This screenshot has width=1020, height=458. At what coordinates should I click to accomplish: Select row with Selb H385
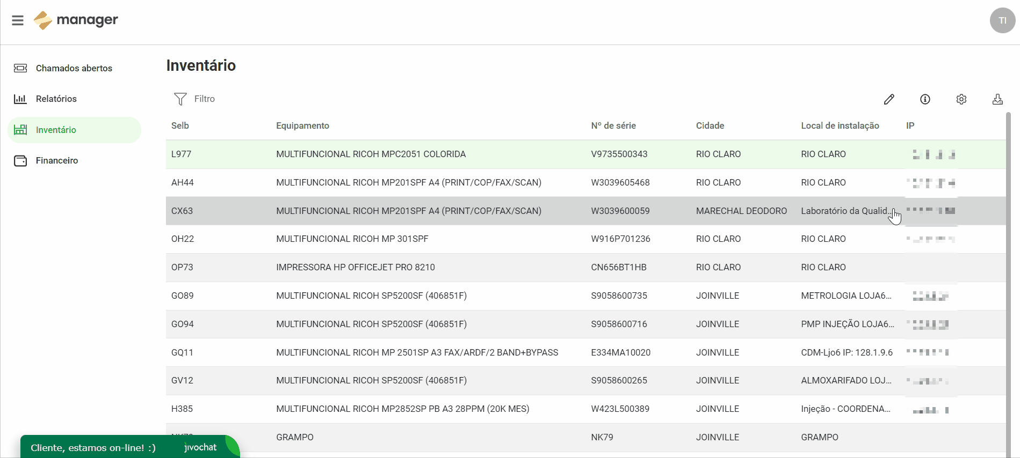point(585,409)
